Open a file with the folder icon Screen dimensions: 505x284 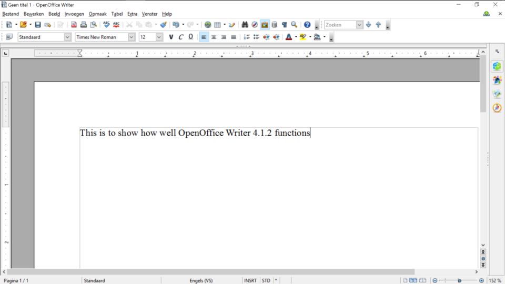tap(23, 25)
